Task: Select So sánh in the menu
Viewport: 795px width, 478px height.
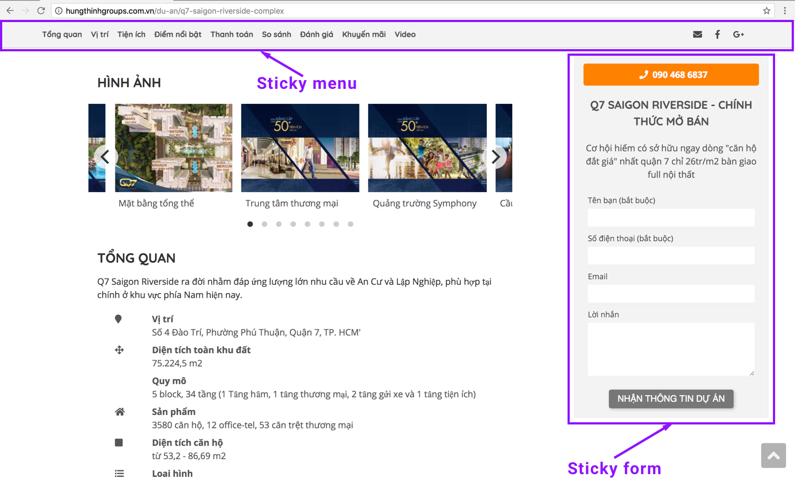Action: tap(277, 34)
